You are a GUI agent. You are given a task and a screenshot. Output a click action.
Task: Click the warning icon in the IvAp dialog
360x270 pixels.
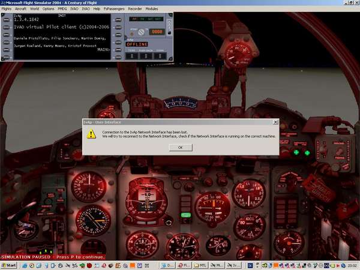[x=91, y=134]
